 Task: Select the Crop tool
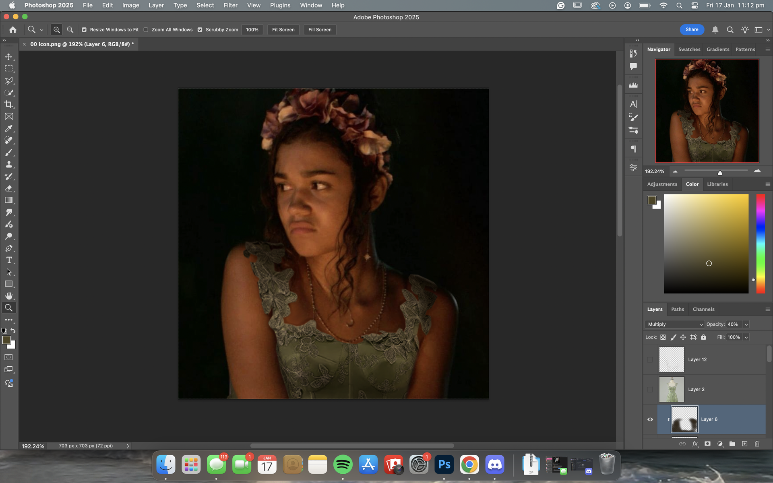[x=8, y=105]
